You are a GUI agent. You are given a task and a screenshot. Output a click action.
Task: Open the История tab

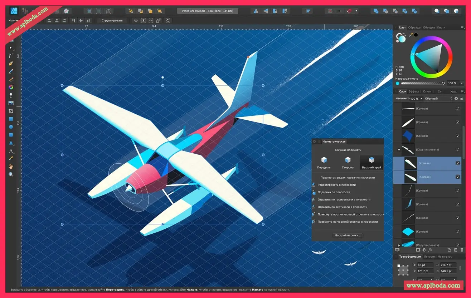[x=429, y=257]
